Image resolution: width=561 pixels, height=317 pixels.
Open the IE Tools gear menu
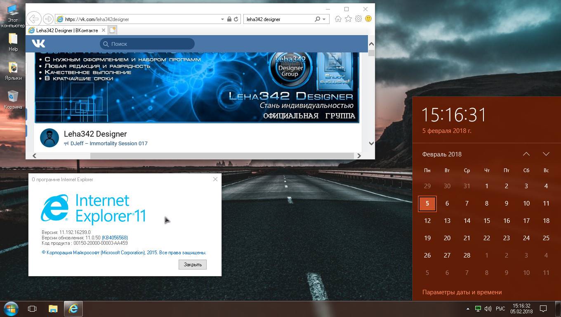point(358,19)
